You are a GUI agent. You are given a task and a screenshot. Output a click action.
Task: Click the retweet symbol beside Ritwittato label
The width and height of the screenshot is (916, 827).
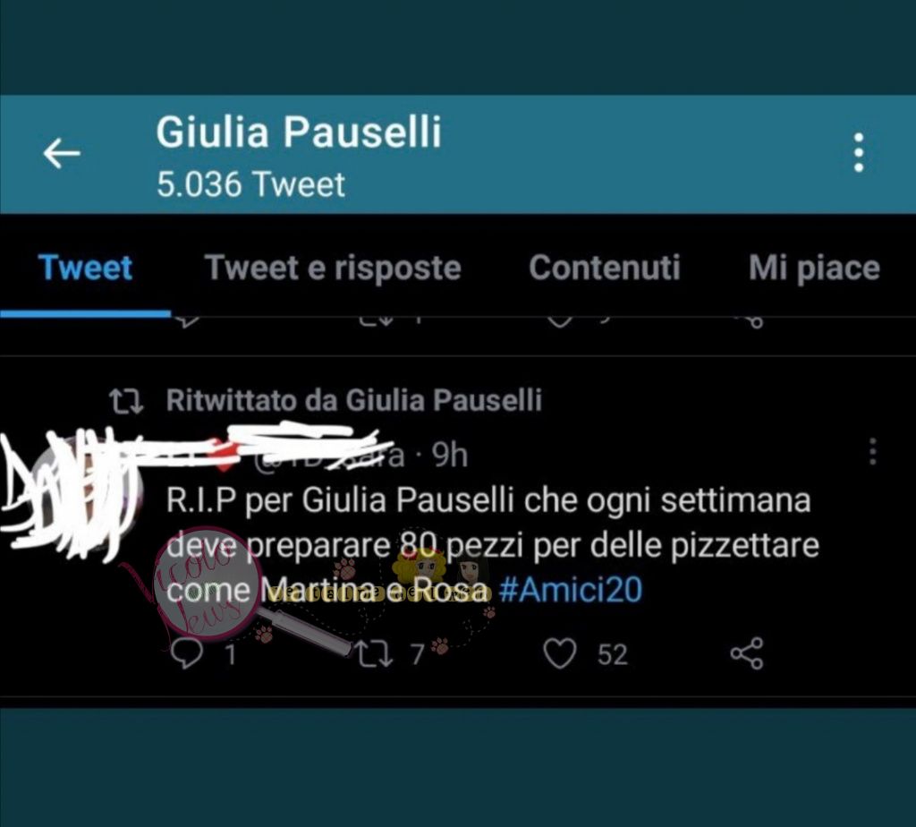point(126,402)
